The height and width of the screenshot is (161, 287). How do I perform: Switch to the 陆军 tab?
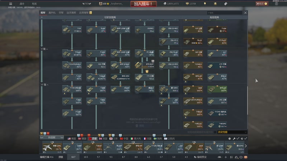click(x=43, y=13)
